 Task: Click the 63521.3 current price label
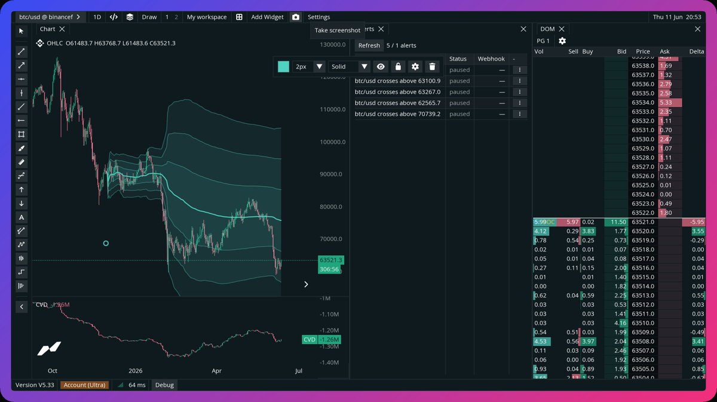click(x=330, y=260)
